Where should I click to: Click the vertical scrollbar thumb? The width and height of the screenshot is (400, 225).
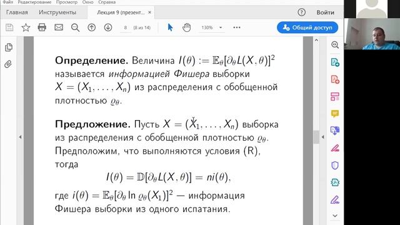316,137
